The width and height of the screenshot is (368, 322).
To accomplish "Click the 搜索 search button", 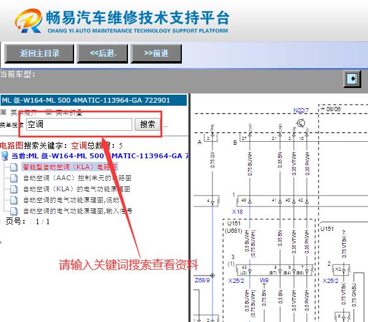I will coord(148,124).
